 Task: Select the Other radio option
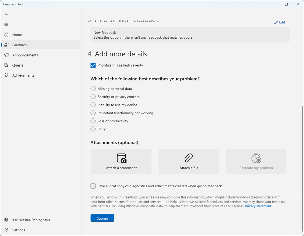pyautogui.click(x=93, y=129)
